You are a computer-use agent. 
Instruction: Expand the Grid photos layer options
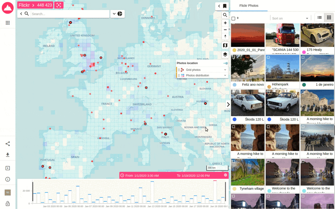(x=225, y=70)
